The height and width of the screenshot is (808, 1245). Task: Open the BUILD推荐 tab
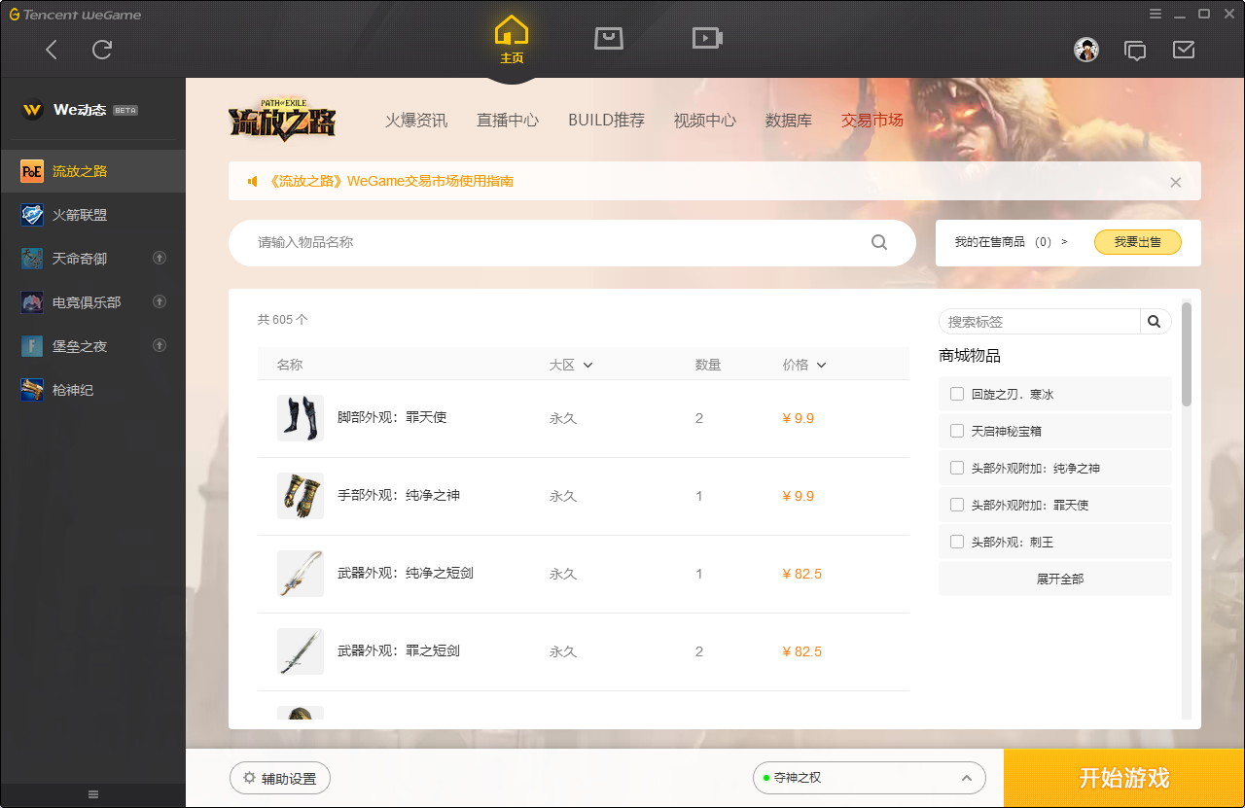tap(607, 121)
